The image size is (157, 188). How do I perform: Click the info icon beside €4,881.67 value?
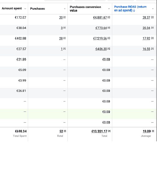[x=109, y=18]
